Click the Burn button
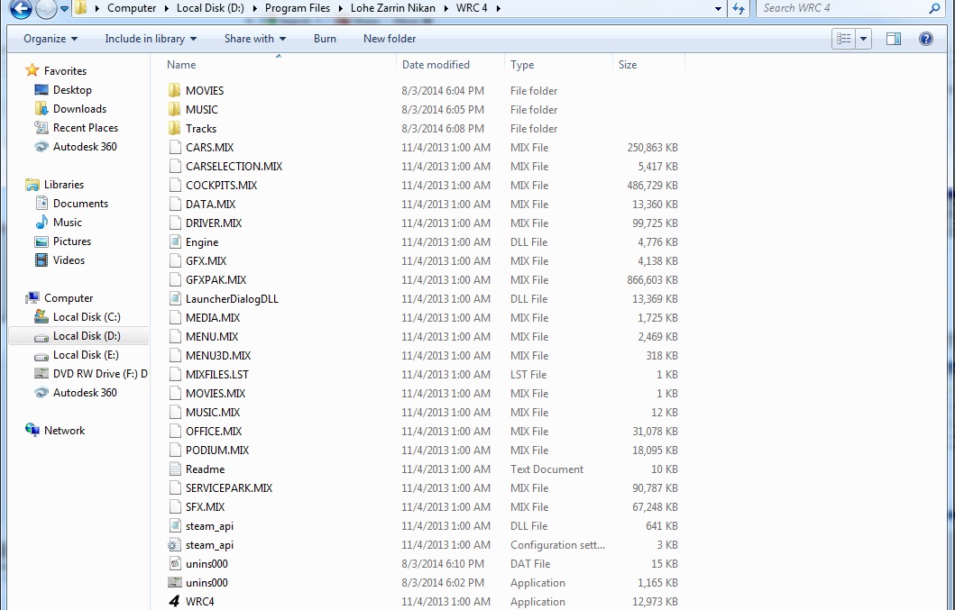This screenshot has height=610, width=955. [x=325, y=39]
